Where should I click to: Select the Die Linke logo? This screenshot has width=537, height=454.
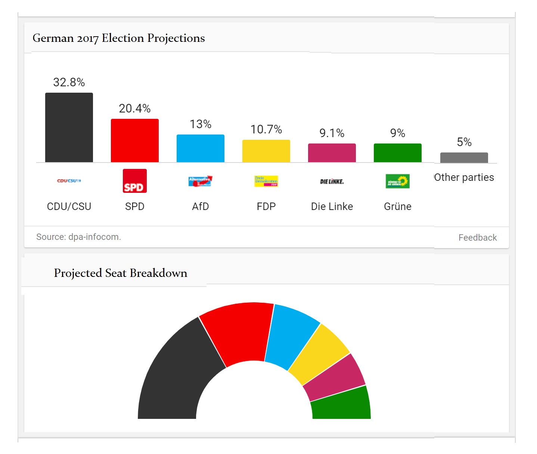[x=332, y=182]
